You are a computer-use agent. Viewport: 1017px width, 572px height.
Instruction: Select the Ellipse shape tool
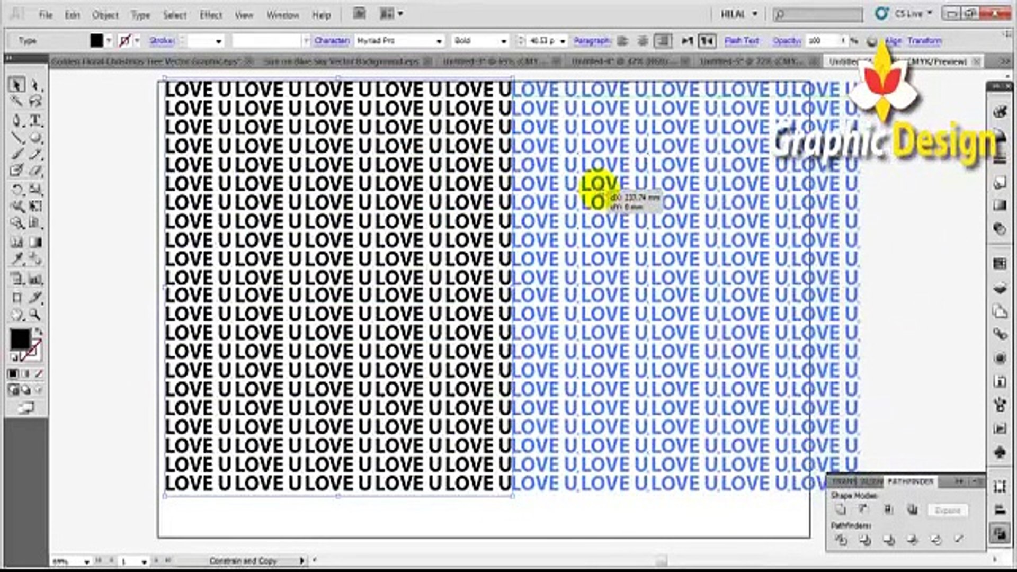35,138
